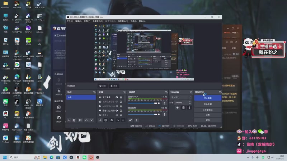Show the 视频采集设备 source with its eye icon

pyautogui.click(x=117, y=102)
